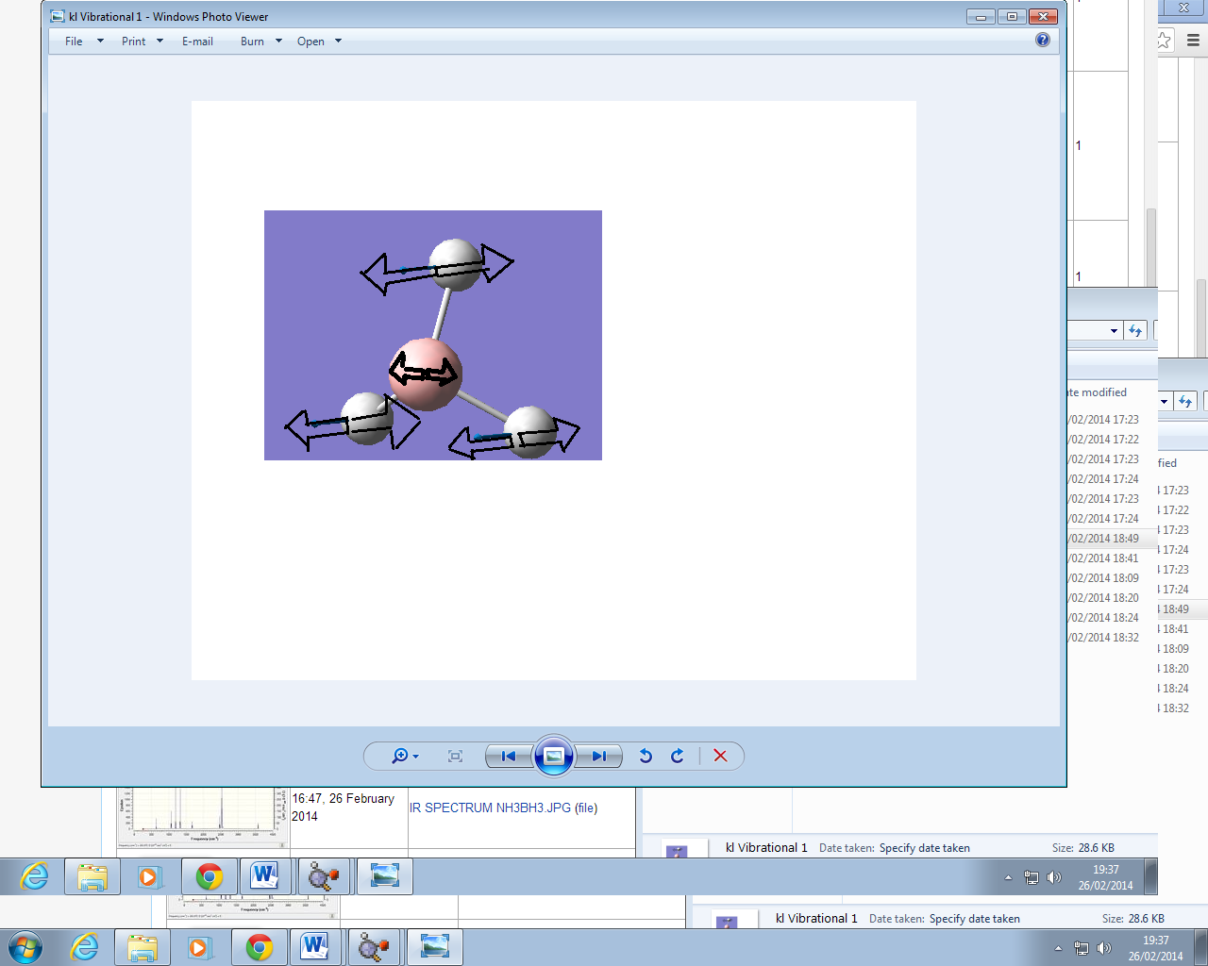Viewport: 1208px width, 966px height.
Task: Start the slide show with the round button
Action: coord(554,756)
